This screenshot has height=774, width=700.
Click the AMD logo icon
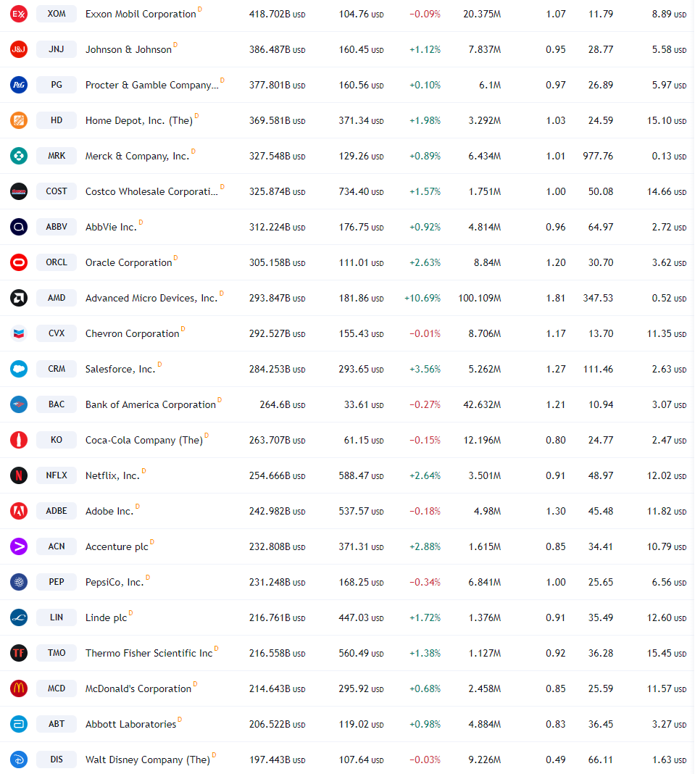[19, 298]
